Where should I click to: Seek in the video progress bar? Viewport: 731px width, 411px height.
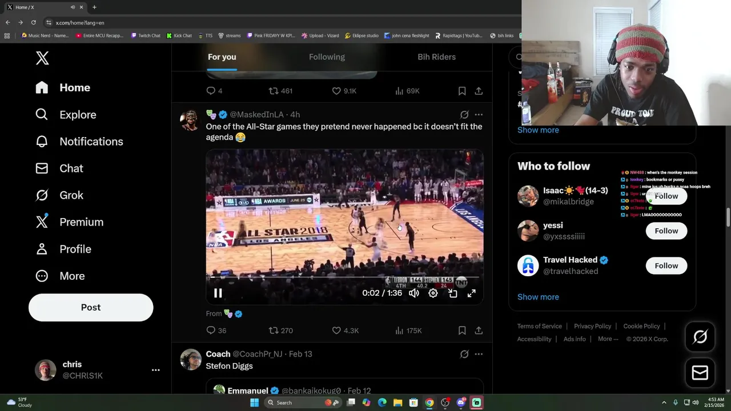(x=344, y=278)
